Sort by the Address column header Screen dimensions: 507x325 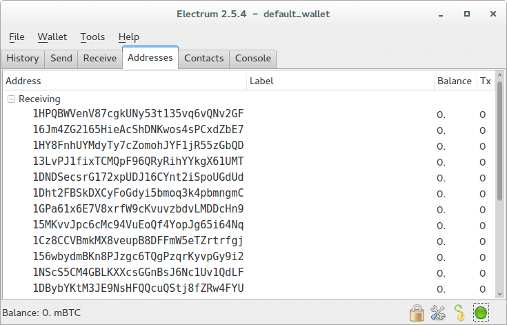124,81
